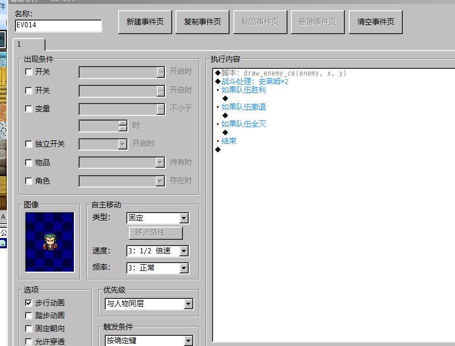Check the 角色 condition checkbox
This screenshot has width=455, height=346.
[x=28, y=181]
